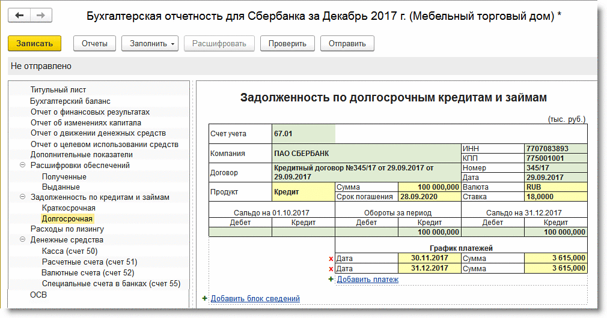The image size is (607, 318).
Task: Click plus icon beside Добавить блок сведений
Action: pos(205,299)
